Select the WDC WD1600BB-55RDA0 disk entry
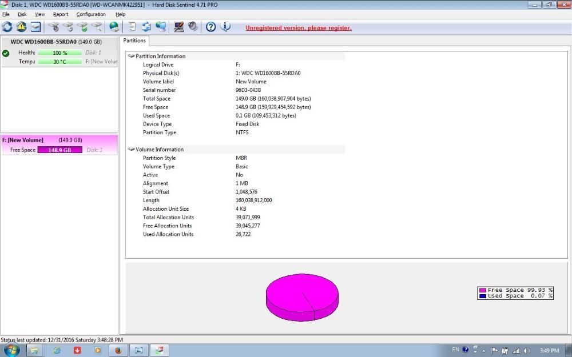 click(59, 52)
